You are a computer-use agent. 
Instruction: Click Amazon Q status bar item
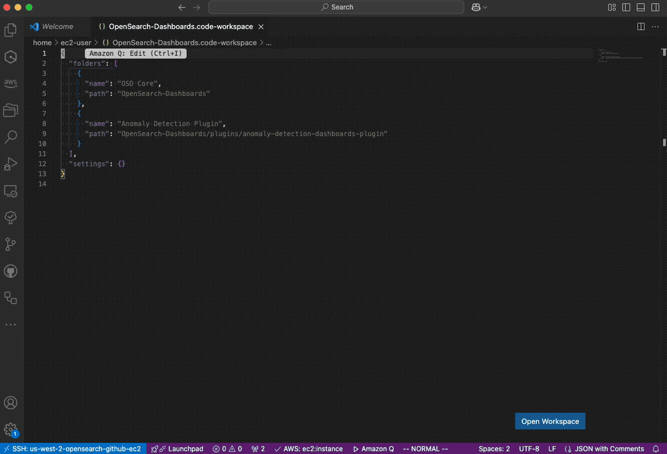374,449
